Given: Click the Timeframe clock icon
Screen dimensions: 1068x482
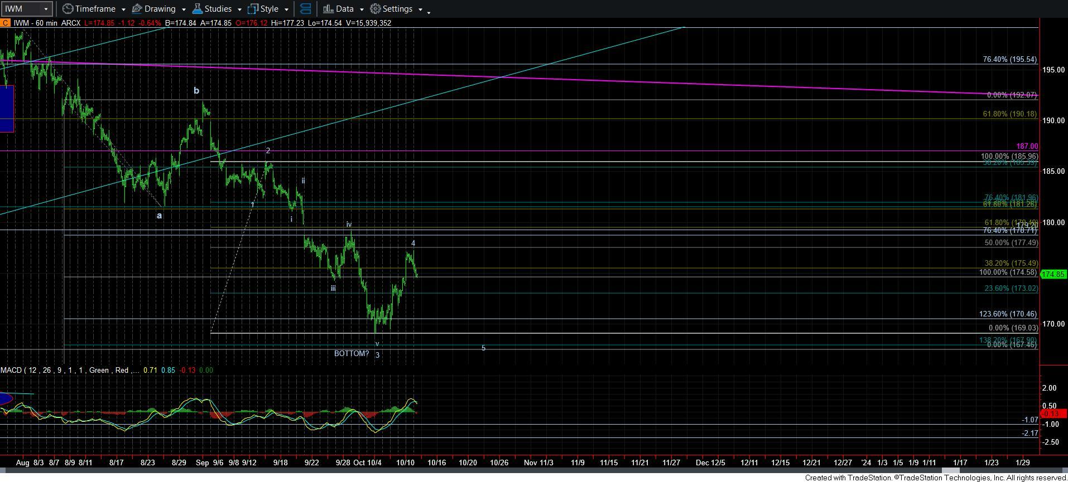Looking at the screenshot, I should pos(68,9).
